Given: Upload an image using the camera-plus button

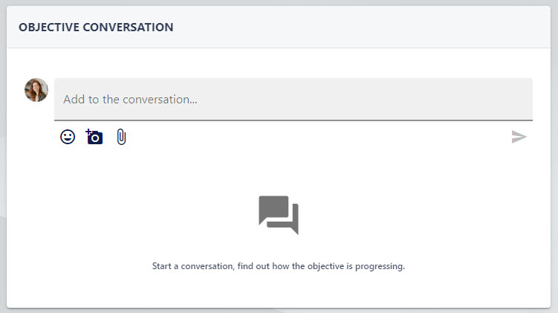Looking at the screenshot, I should 94,137.
